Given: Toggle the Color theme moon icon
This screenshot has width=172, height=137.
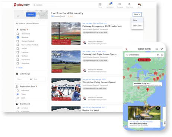Looking at the screenshot, I should point(130,4).
